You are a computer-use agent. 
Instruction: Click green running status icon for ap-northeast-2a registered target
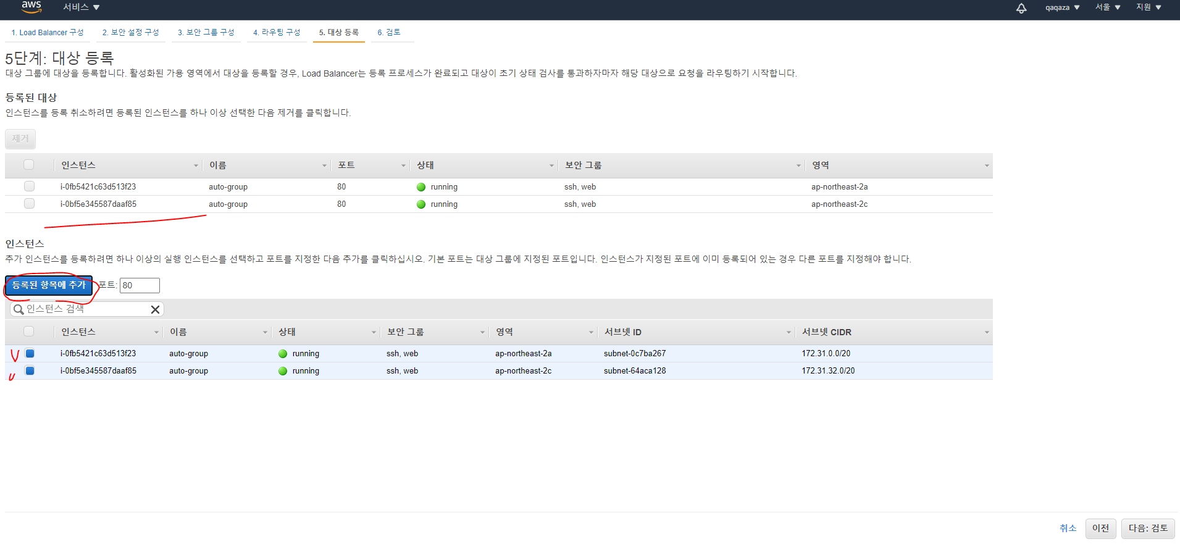[421, 187]
